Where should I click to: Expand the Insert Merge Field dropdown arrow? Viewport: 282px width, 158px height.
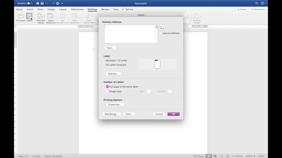tap(92, 16)
